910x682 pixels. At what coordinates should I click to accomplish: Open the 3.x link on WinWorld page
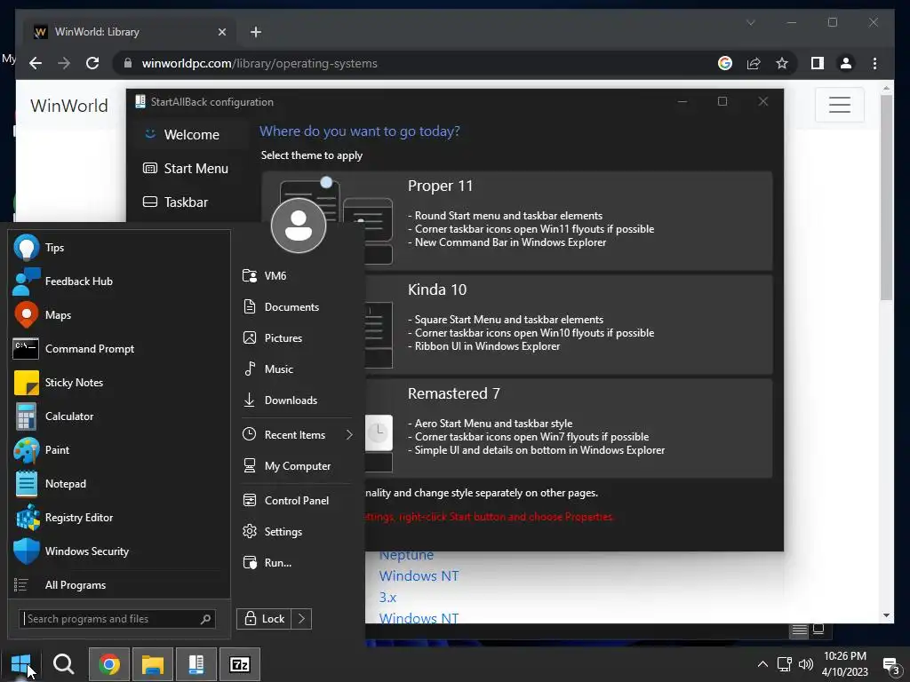pos(387,598)
